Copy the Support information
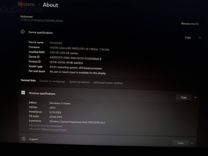 click(x=180, y=143)
